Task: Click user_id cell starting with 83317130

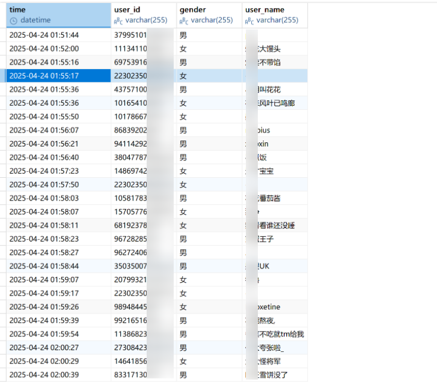Action: tap(130, 375)
